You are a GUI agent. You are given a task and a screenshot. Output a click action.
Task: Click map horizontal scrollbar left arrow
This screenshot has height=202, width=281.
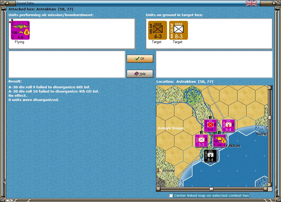(x=158, y=189)
